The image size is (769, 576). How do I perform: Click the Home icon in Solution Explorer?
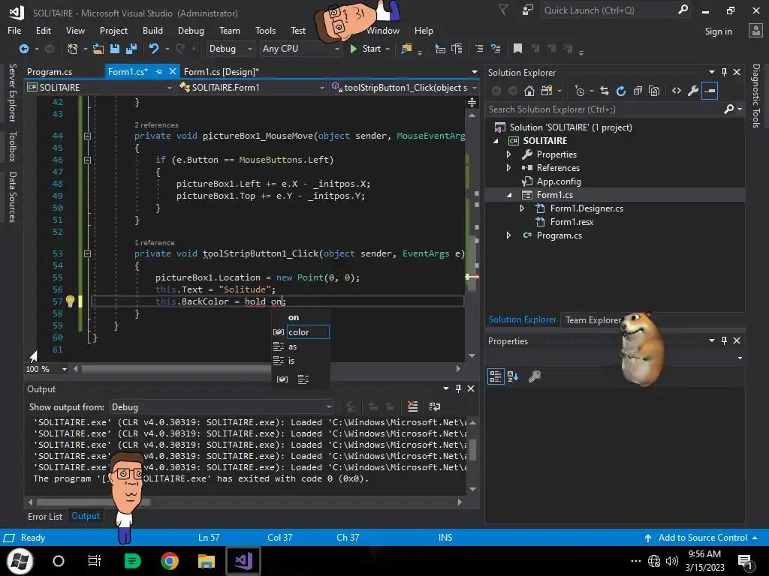click(529, 91)
